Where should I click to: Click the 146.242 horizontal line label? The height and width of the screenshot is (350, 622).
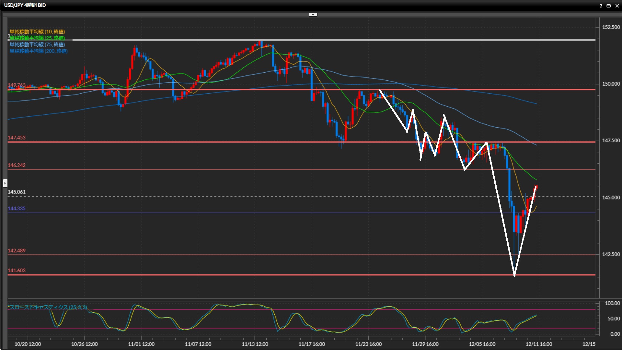[17, 165]
